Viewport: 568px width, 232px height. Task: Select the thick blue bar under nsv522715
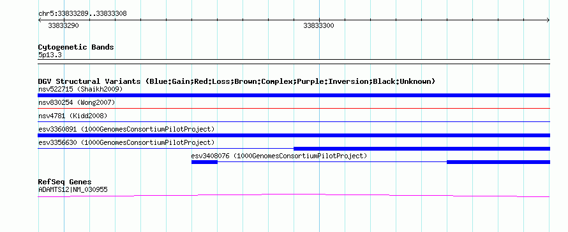(x=294, y=95)
